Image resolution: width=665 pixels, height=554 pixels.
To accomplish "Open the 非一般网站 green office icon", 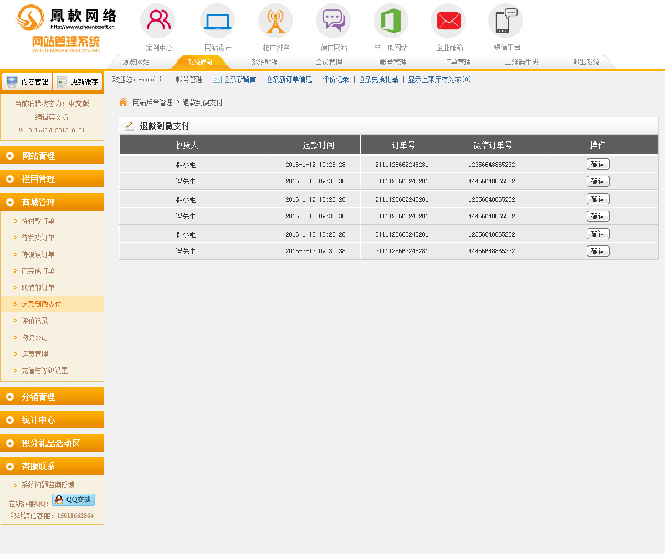I will pyautogui.click(x=391, y=21).
